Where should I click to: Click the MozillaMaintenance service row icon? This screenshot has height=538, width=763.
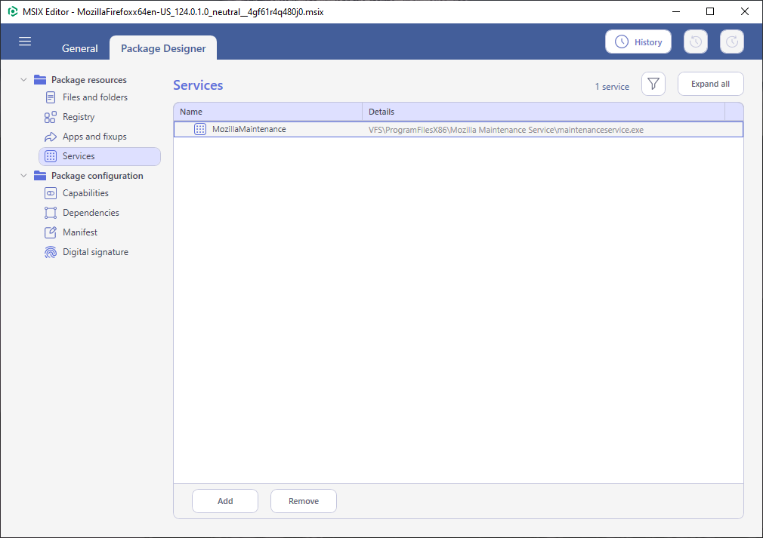point(200,129)
